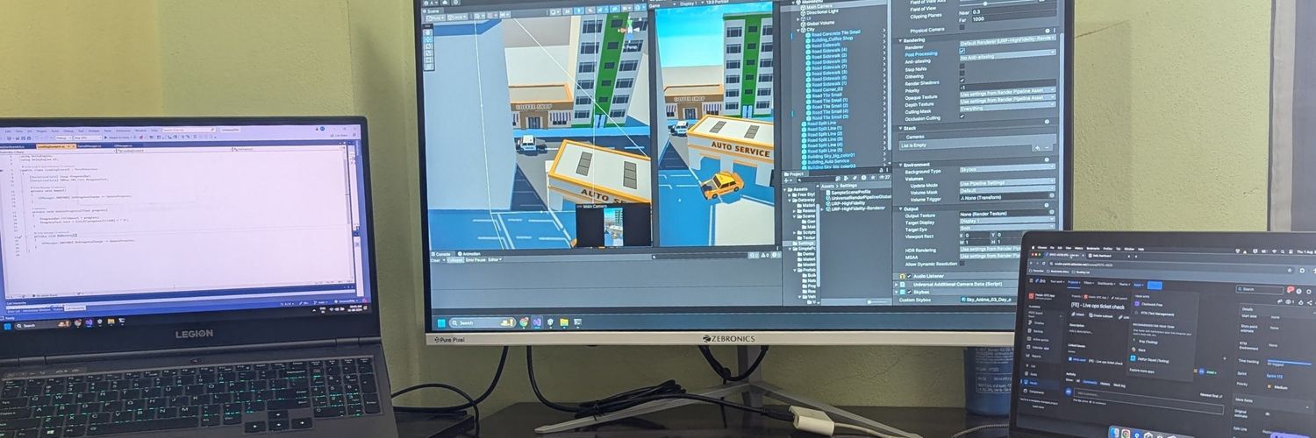1316x438 pixels.
Task: Open Jira notifications bell on the MacBook
Action: coord(1290,290)
